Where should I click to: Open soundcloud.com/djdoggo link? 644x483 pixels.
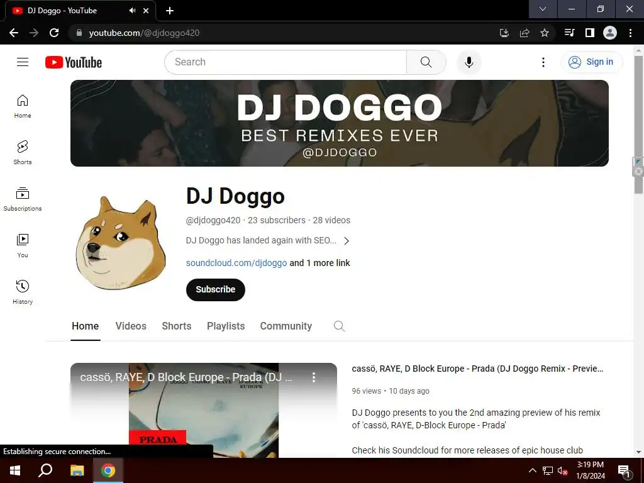[x=236, y=263]
